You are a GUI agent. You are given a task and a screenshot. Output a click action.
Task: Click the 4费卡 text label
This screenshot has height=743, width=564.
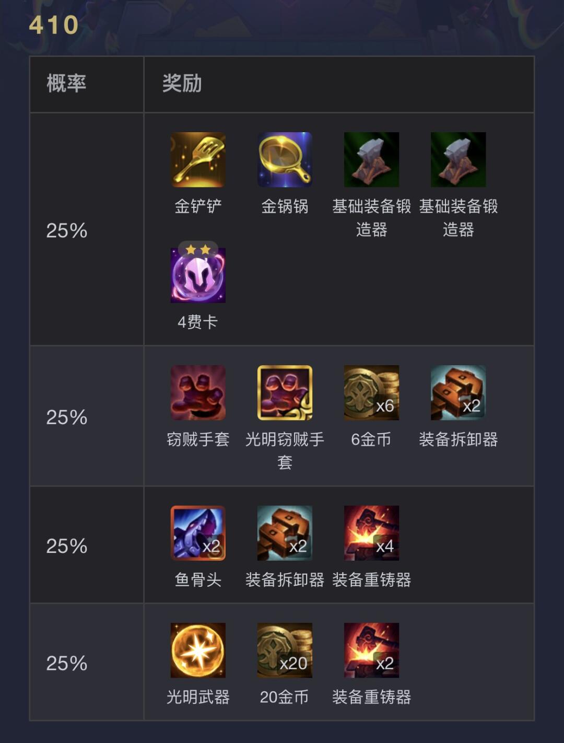click(x=197, y=322)
